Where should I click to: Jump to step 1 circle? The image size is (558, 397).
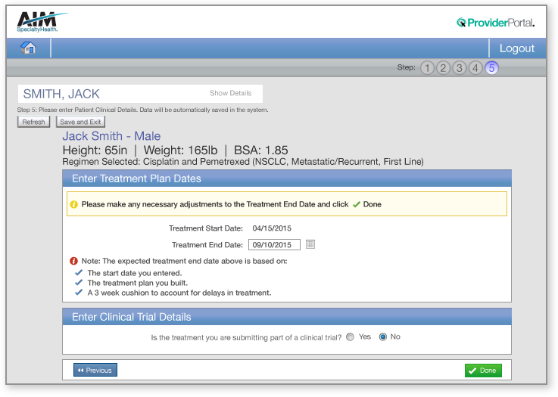(427, 67)
